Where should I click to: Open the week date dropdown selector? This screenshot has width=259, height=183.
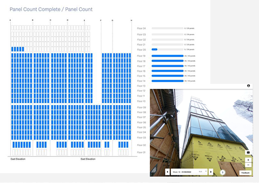189,172
